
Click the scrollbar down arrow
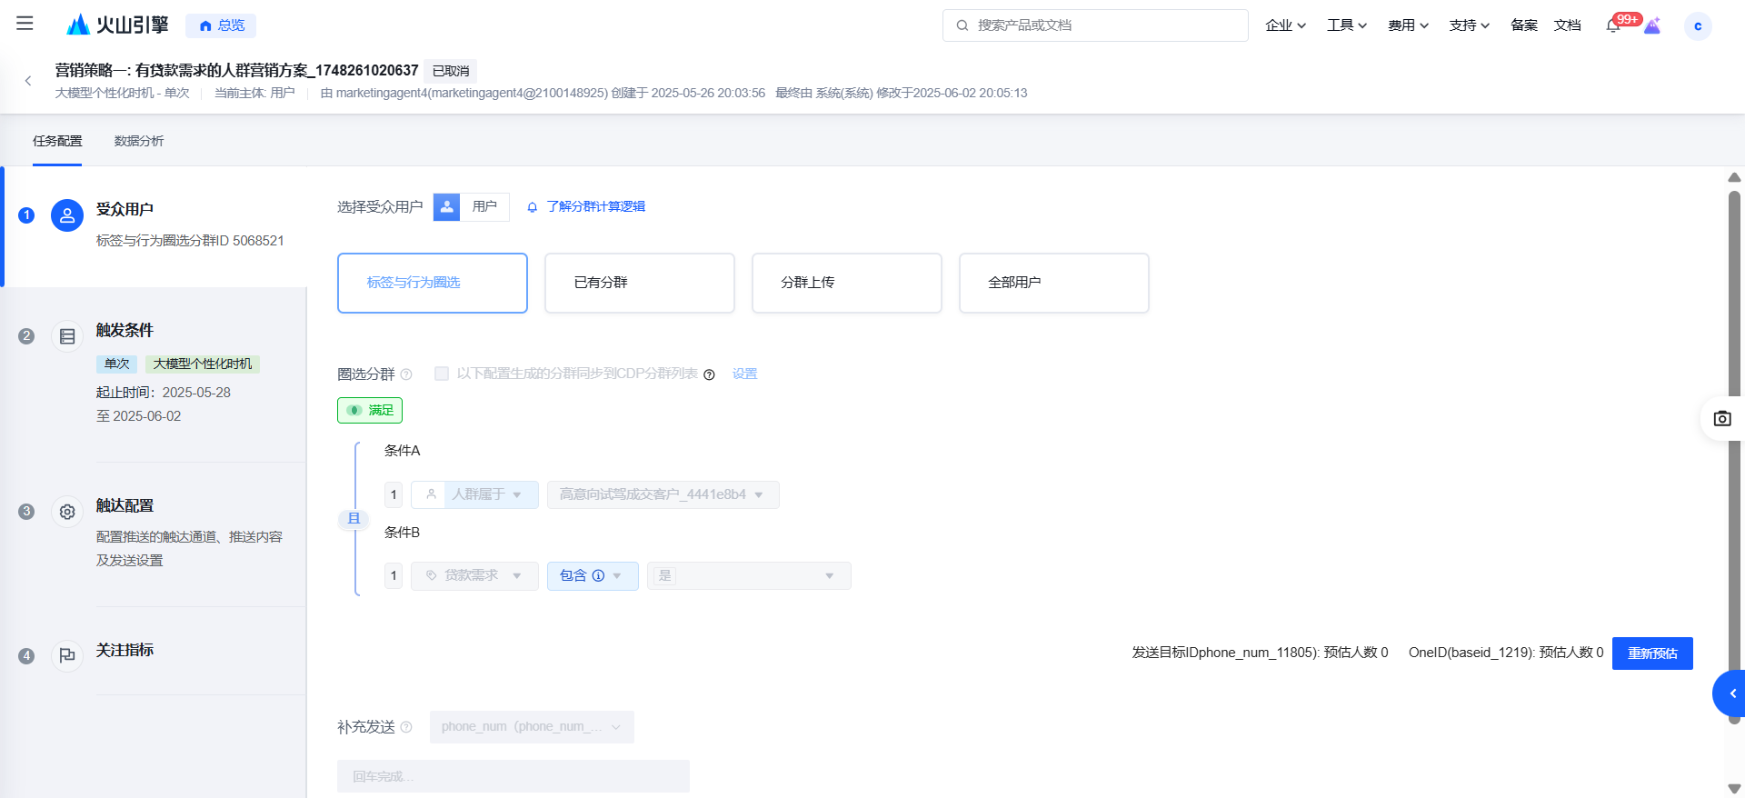[1734, 789]
